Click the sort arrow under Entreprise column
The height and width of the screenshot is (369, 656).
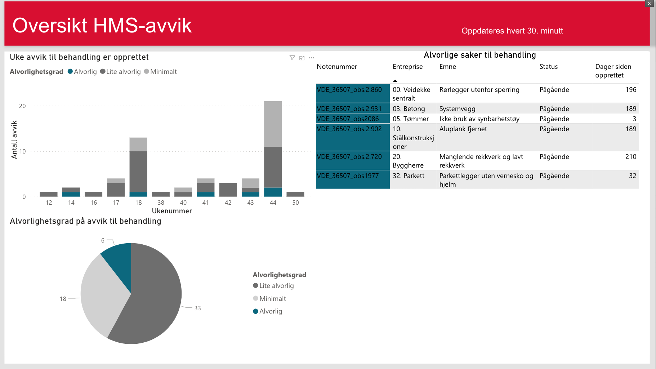click(395, 81)
